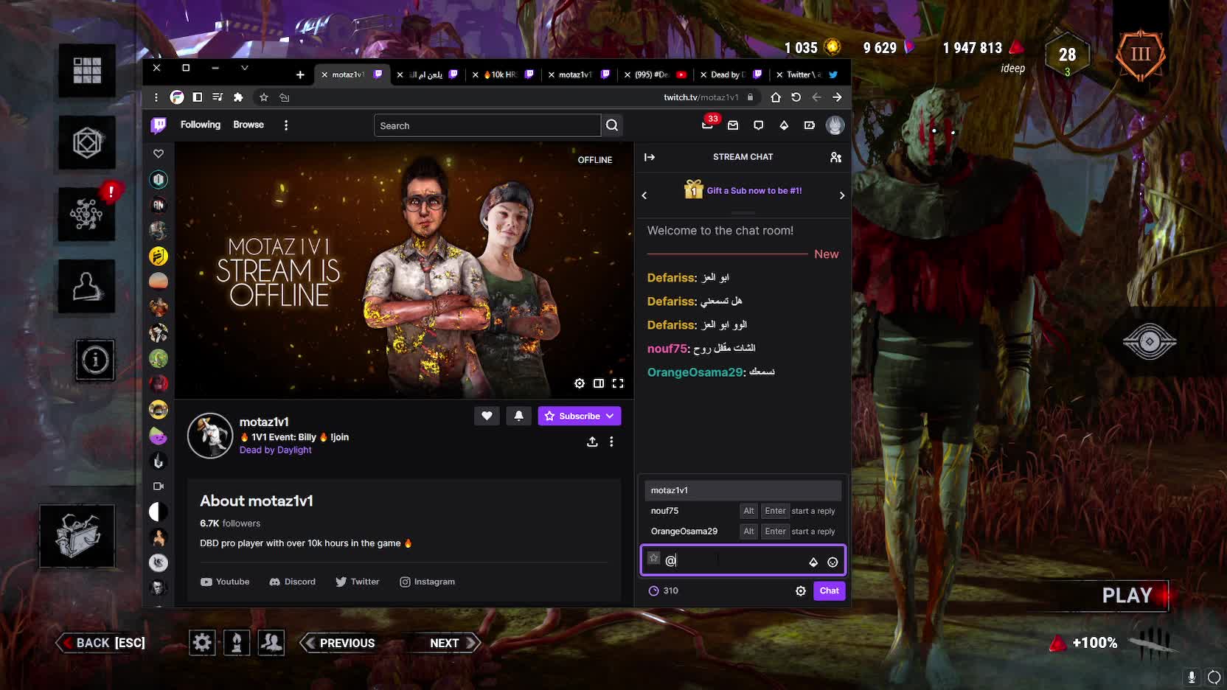The height and width of the screenshot is (690, 1227).
Task: Toggle follow heart for motaz1v1
Action: pyautogui.click(x=487, y=416)
